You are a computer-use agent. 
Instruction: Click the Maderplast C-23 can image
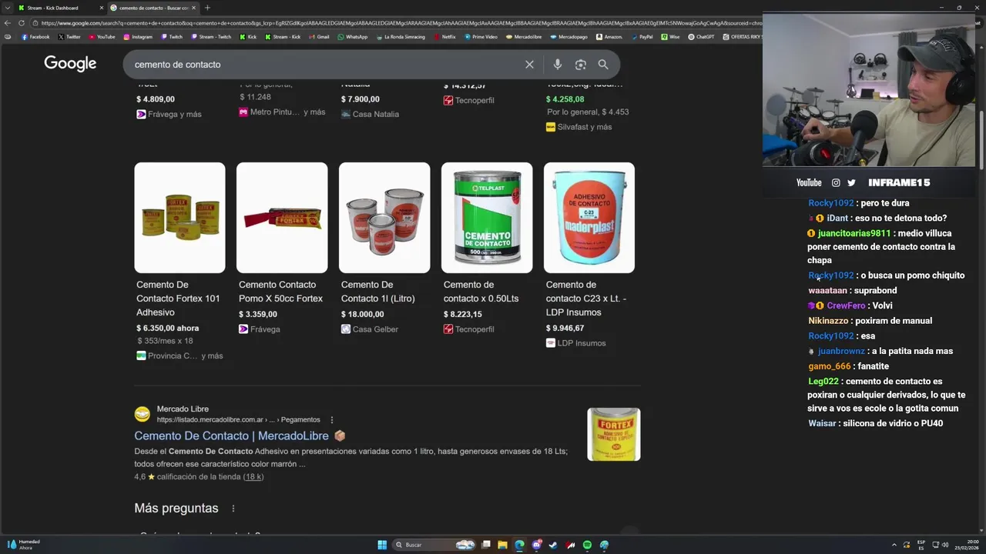(x=589, y=218)
